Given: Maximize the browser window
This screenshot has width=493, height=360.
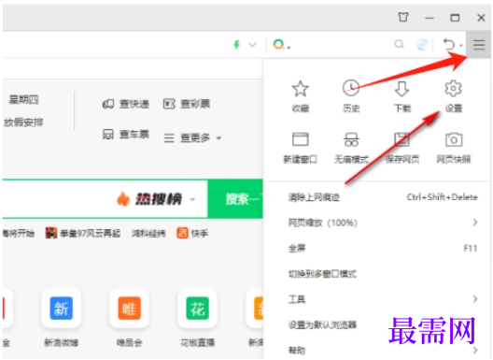Looking at the screenshot, I should coord(455,18).
